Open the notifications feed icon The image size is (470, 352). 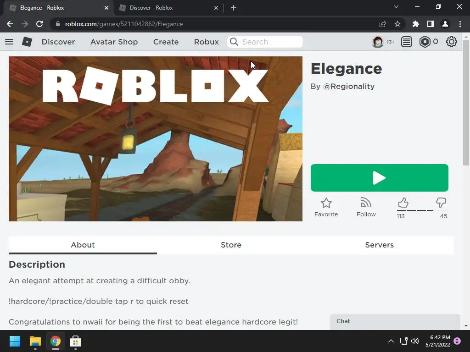click(x=407, y=42)
